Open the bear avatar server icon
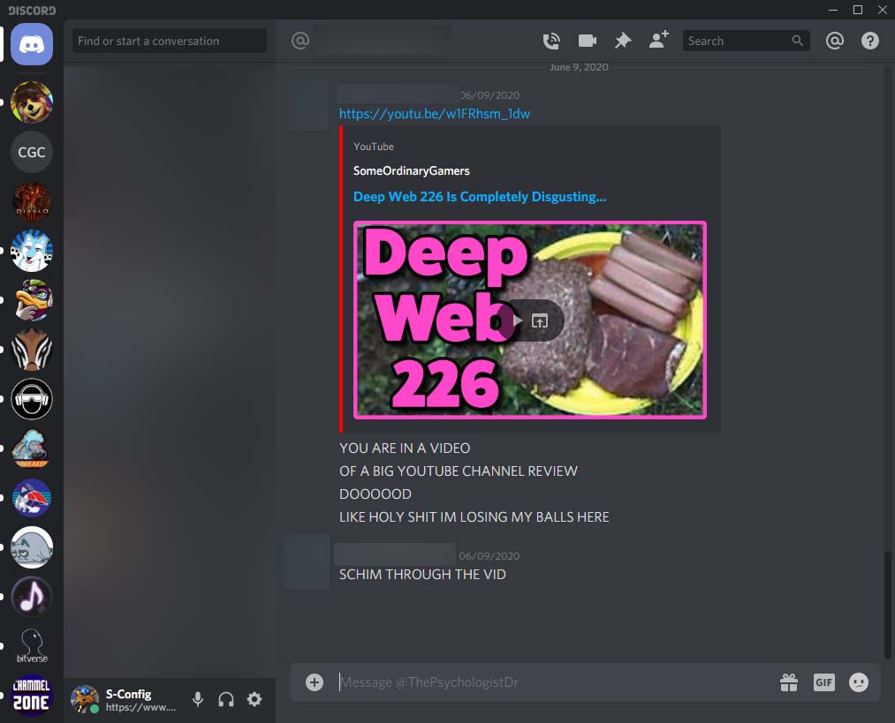 32,102
